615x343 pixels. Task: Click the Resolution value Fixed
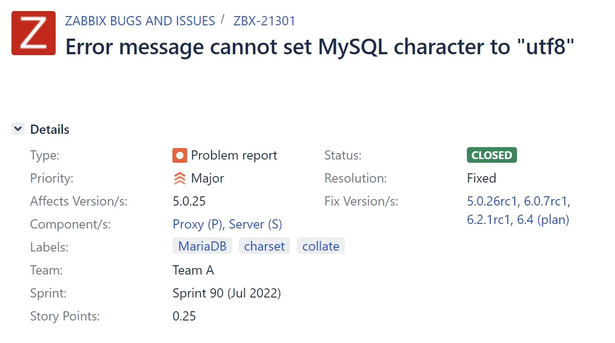[x=481, y=178]
